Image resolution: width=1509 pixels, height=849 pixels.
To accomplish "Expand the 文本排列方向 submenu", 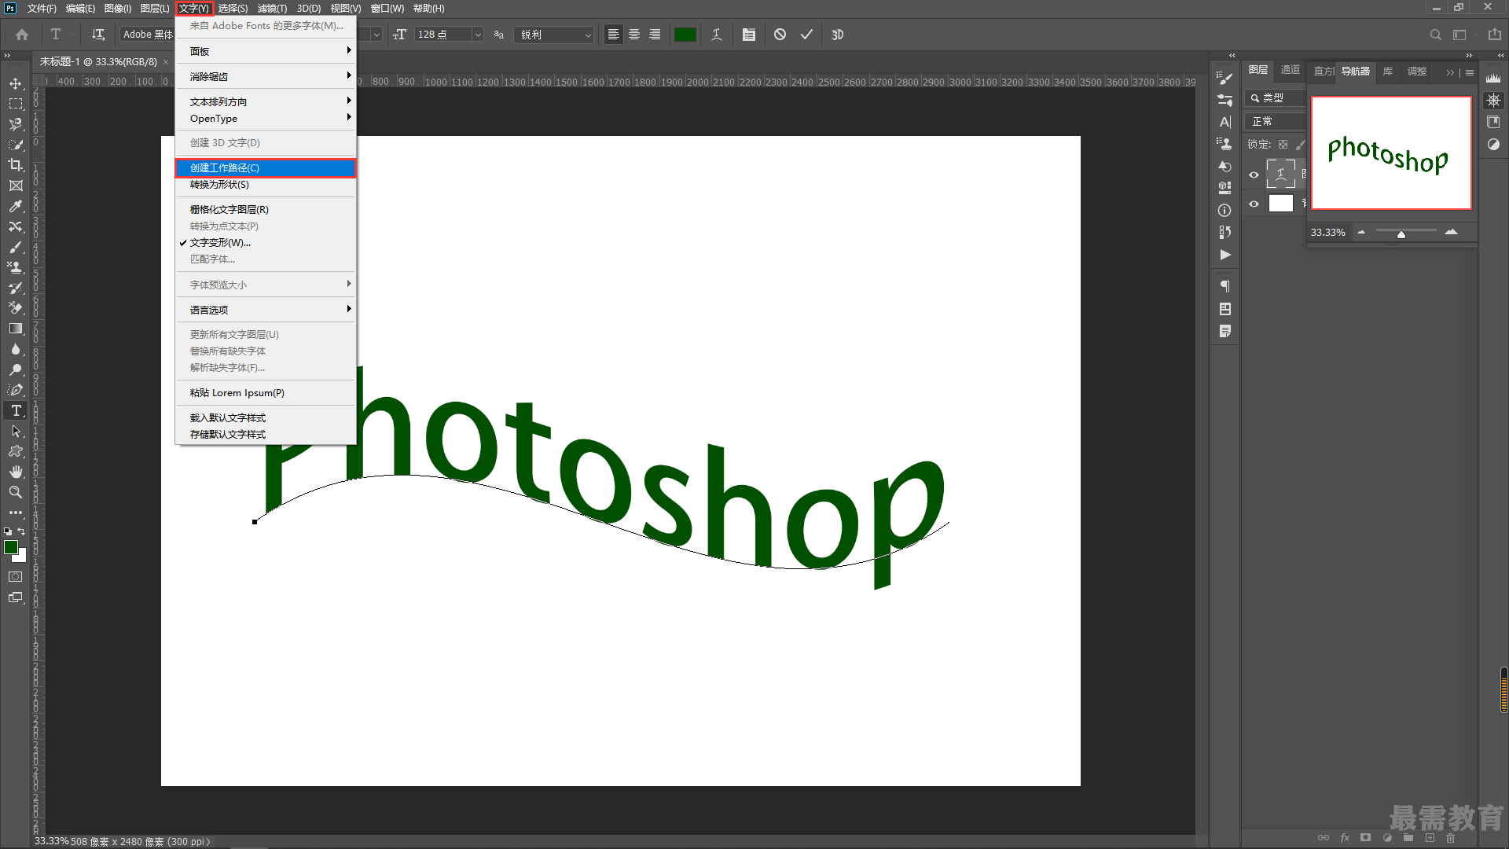I will pyautogui.click(x=266, y=101).
